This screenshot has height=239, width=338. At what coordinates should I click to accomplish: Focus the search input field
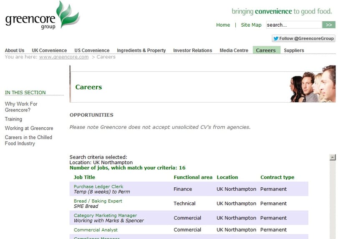294,25
